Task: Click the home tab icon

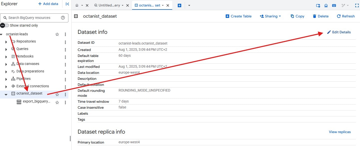Action: coord(77,5)
